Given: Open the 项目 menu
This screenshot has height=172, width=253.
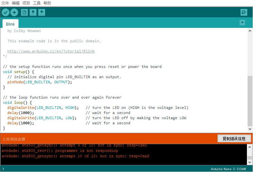Looking at the screenshot, I should point(26,3).
